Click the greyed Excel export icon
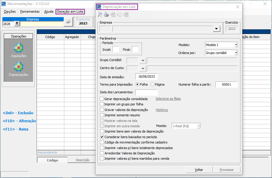 coord(126,14)
